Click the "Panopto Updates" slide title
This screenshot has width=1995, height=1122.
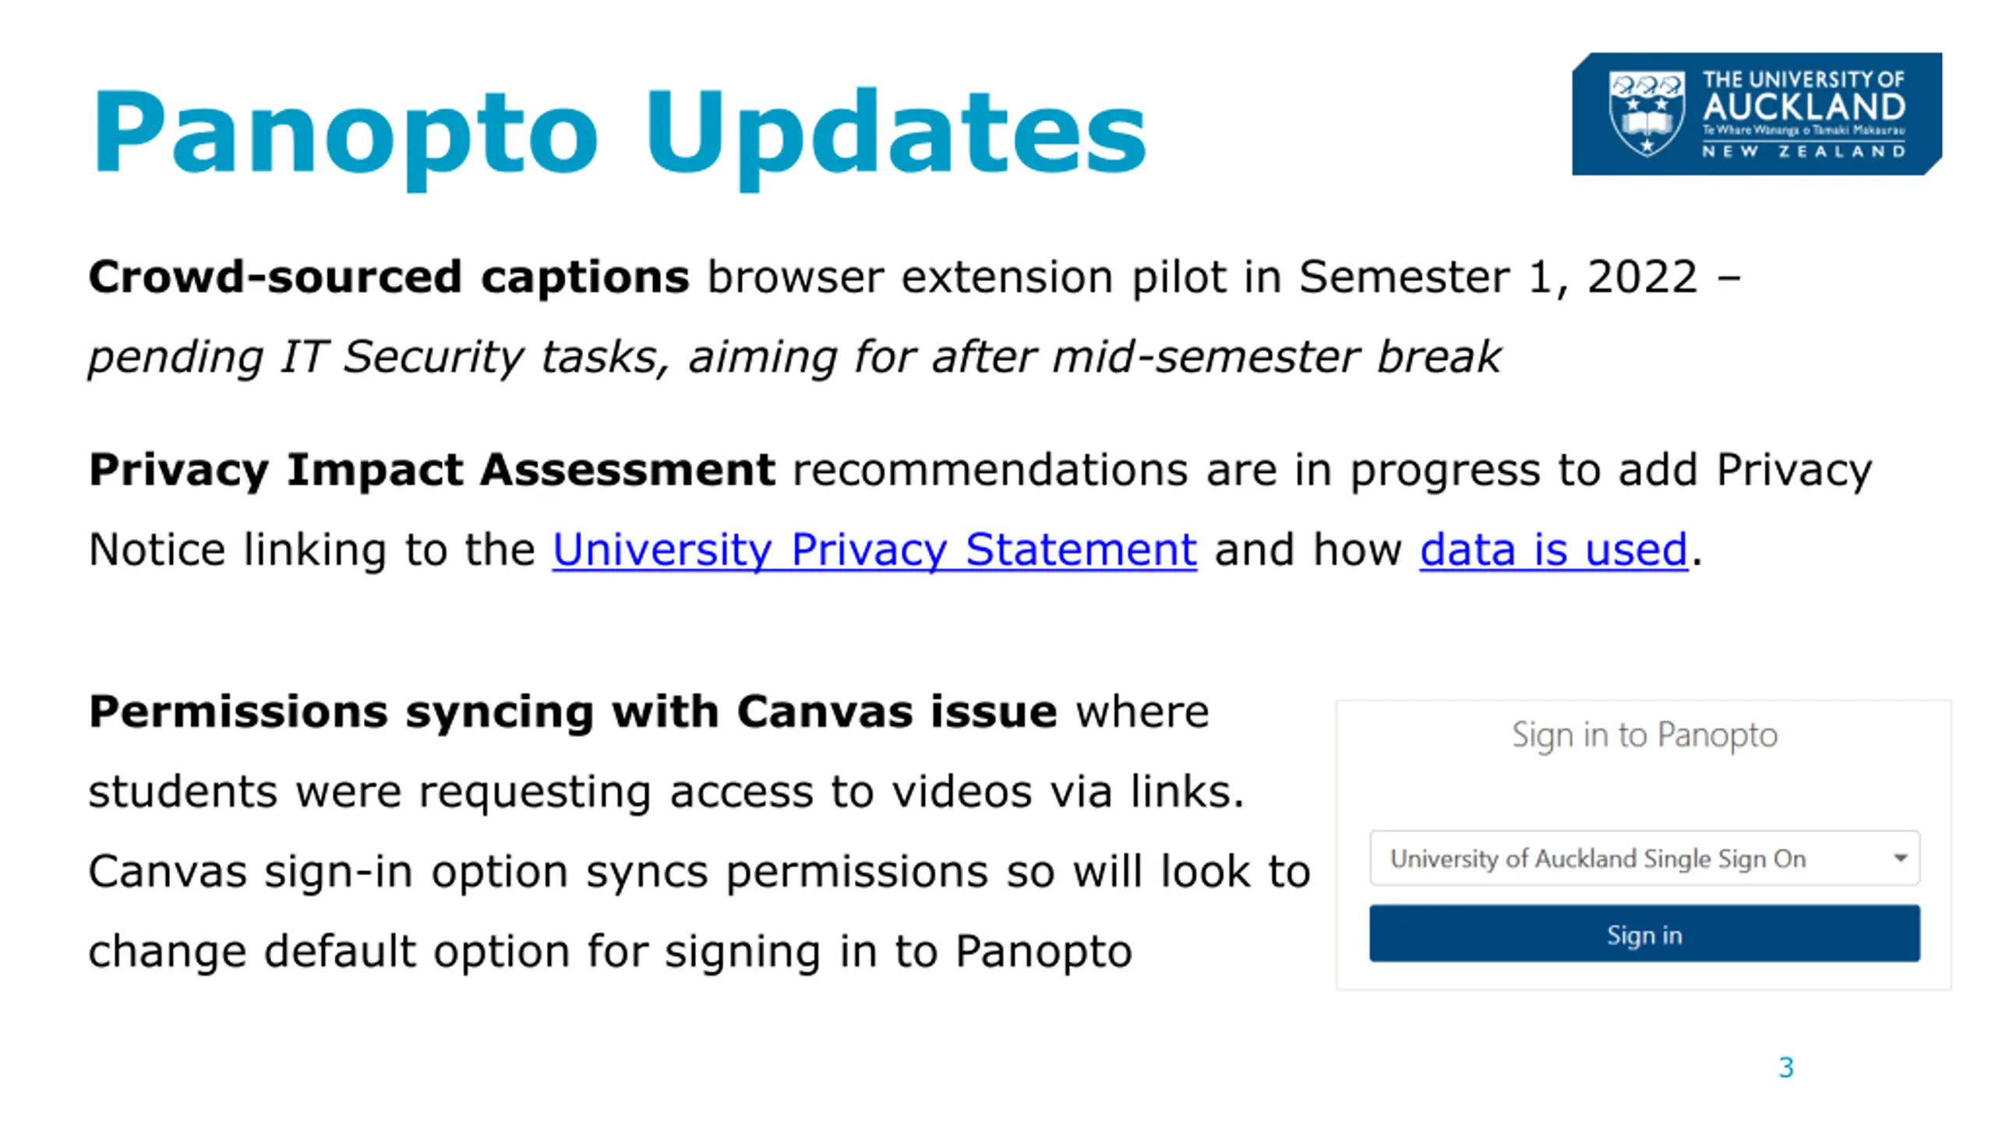point(620,132)
